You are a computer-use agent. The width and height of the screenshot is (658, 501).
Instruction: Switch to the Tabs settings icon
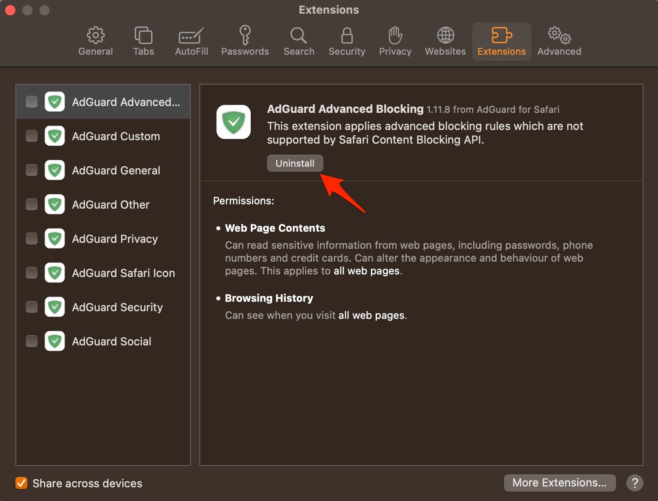click(x=143, y=41)
